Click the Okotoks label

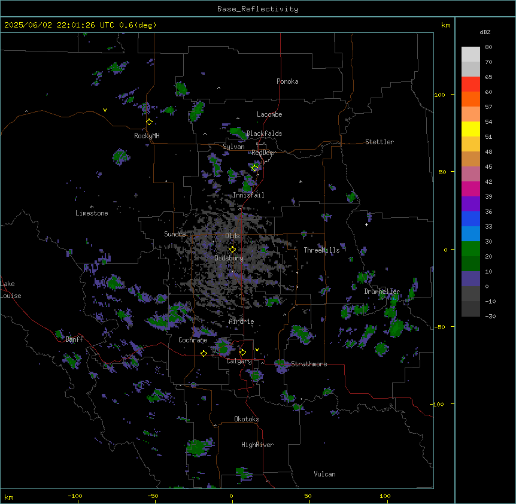(247, 419)
